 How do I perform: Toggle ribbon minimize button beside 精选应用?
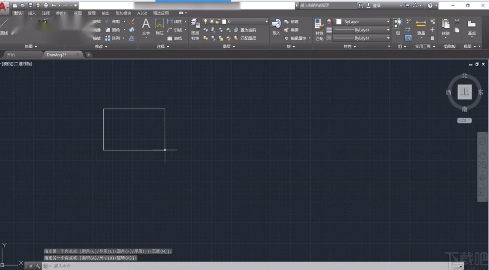(x=181, y=13)
